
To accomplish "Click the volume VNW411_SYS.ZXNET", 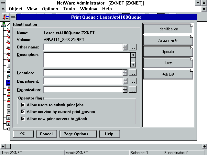I will click(64, 39).
